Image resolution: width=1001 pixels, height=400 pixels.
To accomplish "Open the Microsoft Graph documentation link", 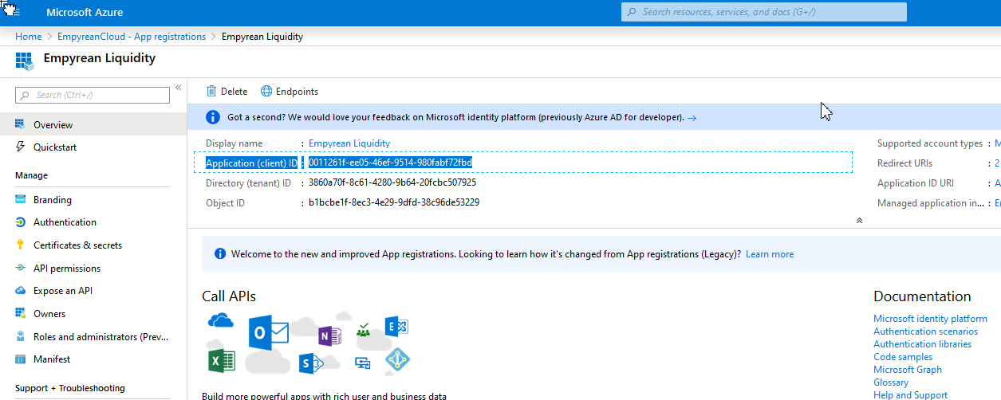I will point(908,370).
